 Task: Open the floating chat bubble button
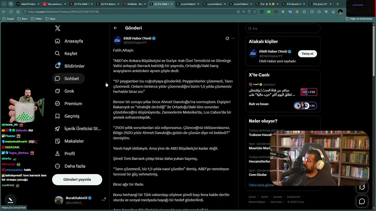point(362,201)
